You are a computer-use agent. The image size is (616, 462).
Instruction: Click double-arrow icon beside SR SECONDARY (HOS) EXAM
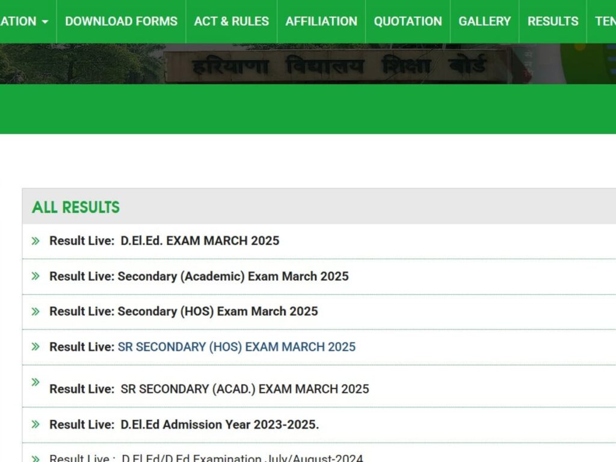(35, 346)
